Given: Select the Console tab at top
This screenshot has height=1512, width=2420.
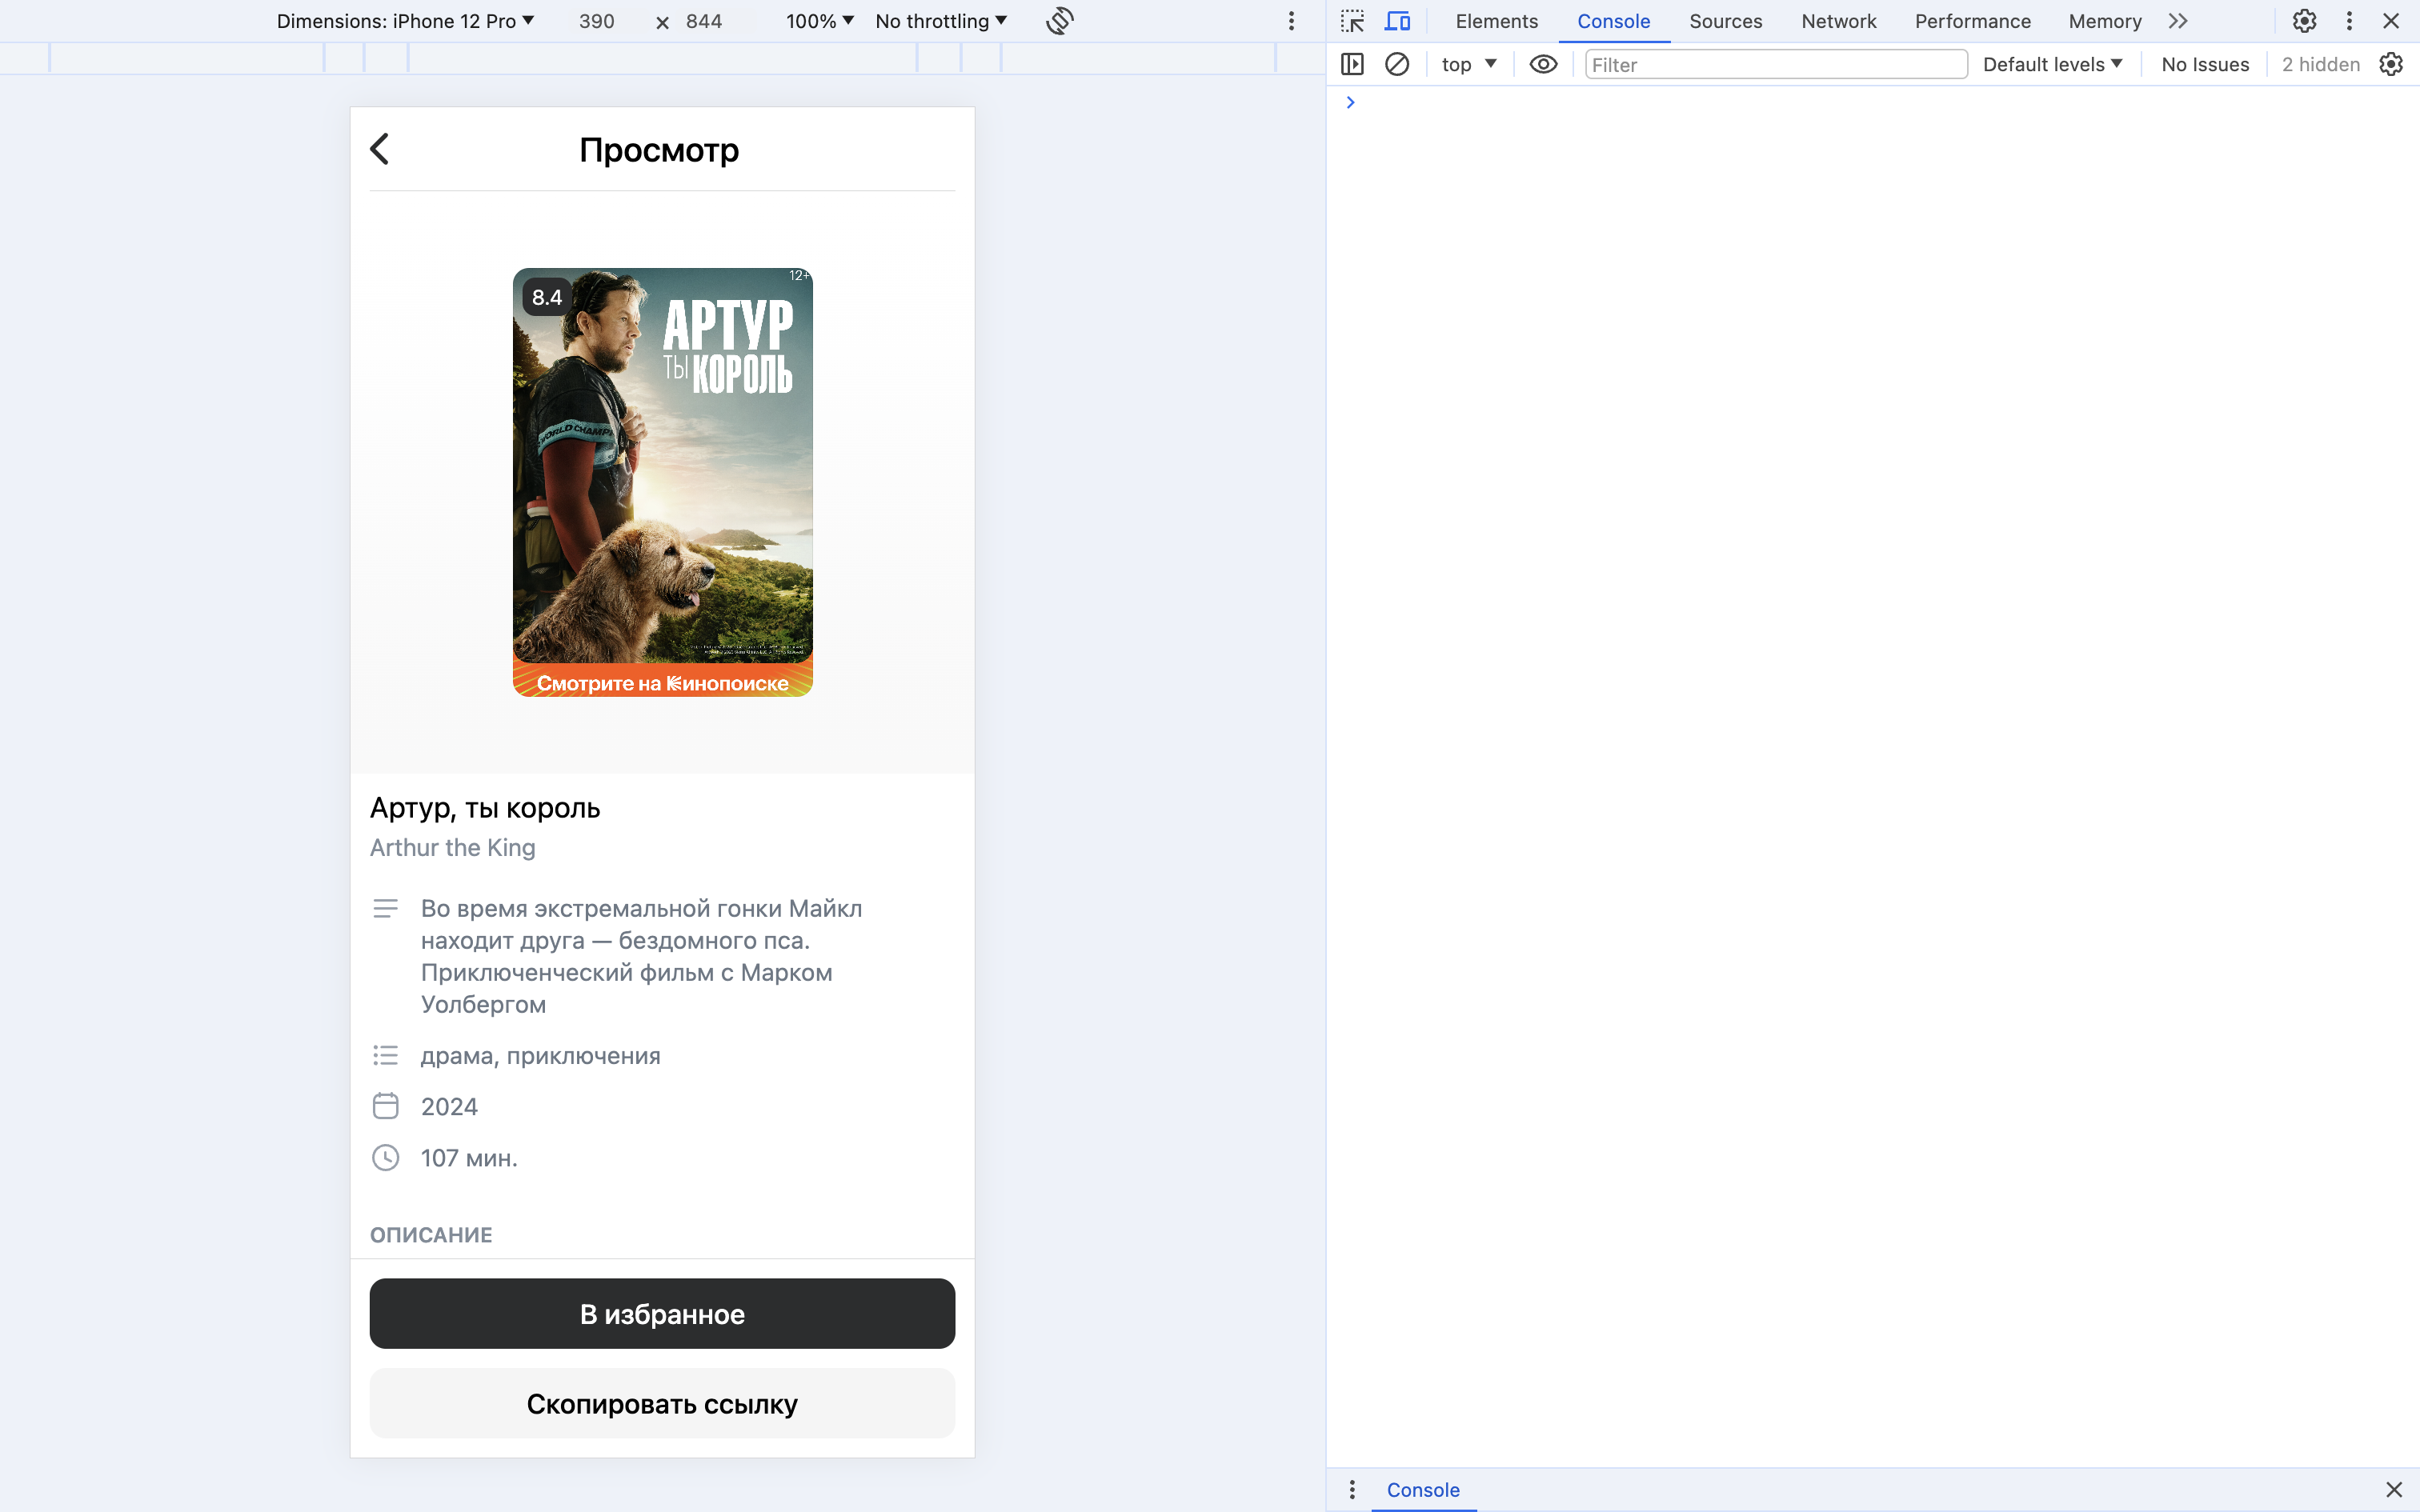Looking at the screenshot, I should [1613, 21].
